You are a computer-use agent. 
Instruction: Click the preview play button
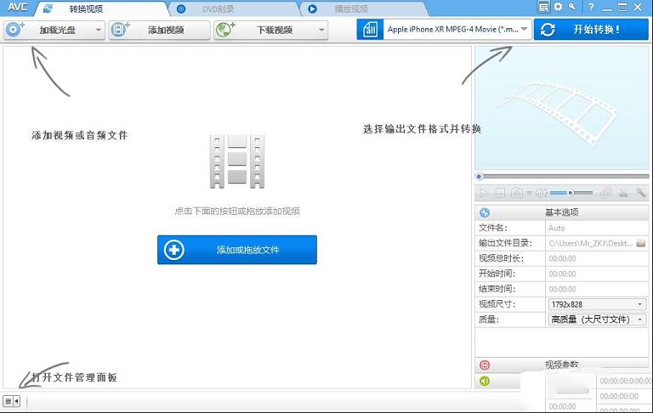[484, 193]
